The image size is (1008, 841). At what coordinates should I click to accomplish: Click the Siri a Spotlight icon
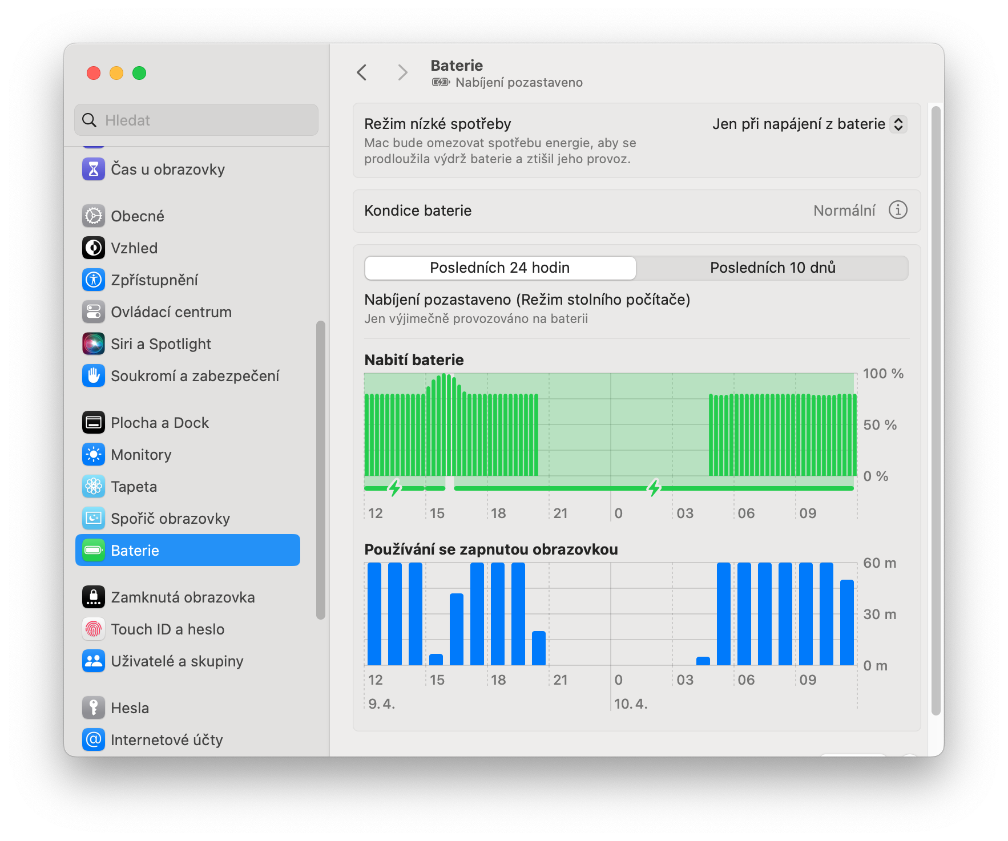94,344
